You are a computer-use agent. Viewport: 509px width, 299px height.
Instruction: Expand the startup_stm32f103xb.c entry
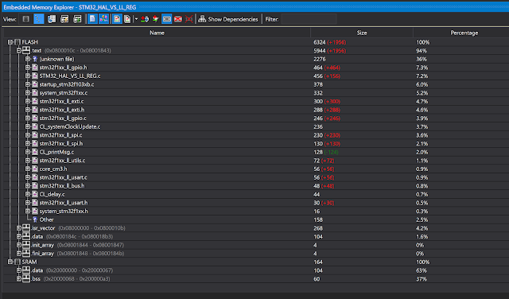tap(28, 84)
